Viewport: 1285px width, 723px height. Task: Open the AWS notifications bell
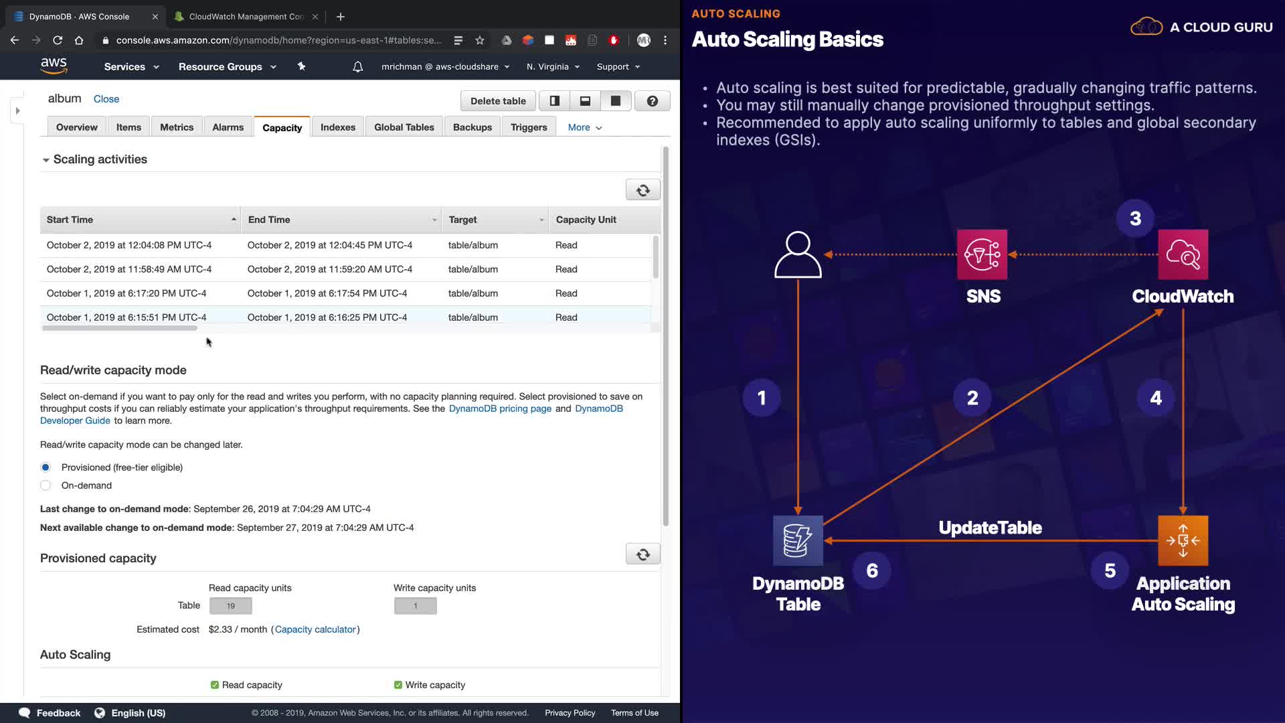pos(358,67)
